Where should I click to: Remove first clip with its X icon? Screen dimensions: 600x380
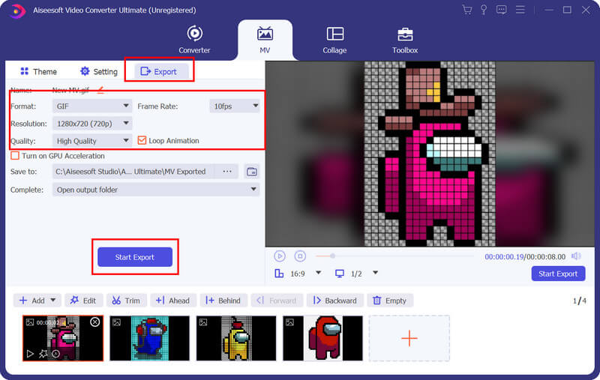(95, 322)
